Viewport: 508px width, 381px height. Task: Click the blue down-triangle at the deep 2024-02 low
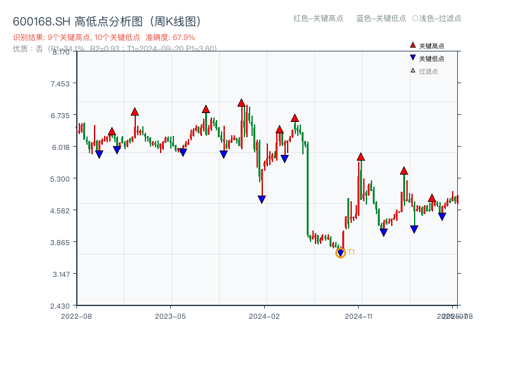click(260, 199)
